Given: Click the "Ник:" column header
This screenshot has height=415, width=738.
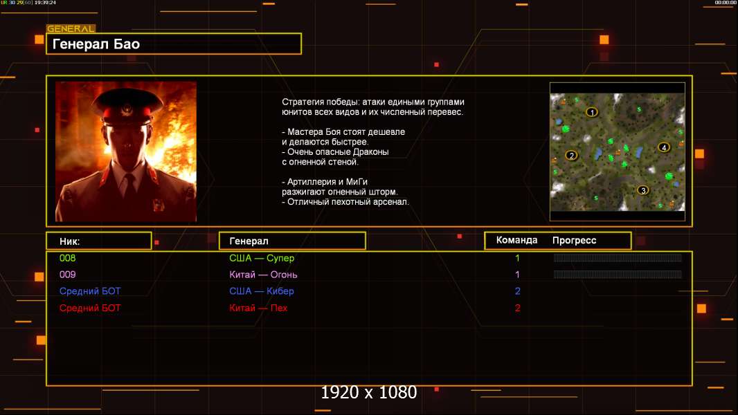Looking at the screenshot, I should point(99,241).
